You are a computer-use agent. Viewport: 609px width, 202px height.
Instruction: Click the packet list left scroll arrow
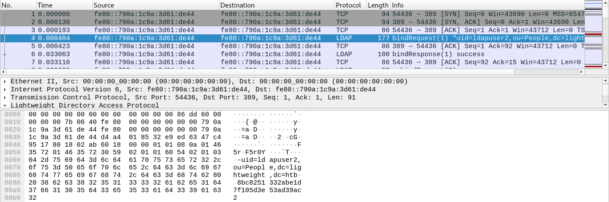pos(3,71)
